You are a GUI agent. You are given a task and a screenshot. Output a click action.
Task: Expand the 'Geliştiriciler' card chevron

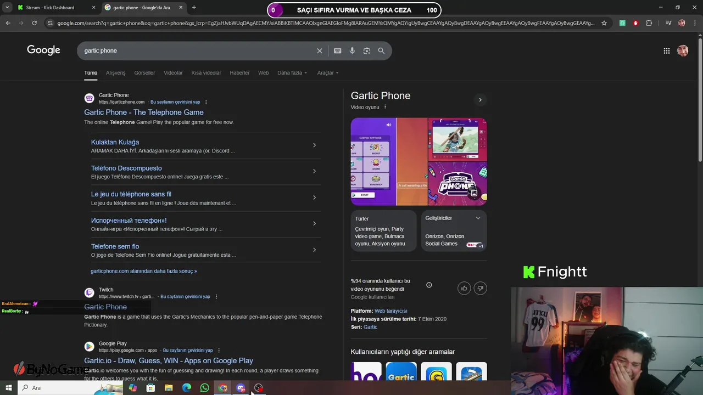click(x=478, y=218)
